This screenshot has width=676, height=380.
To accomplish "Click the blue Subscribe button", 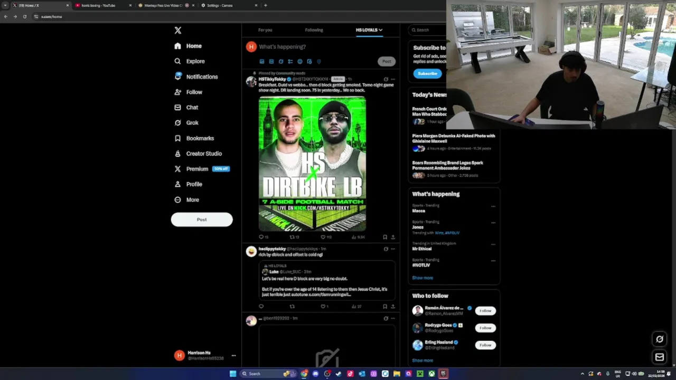I will click(x=427, y=73).
